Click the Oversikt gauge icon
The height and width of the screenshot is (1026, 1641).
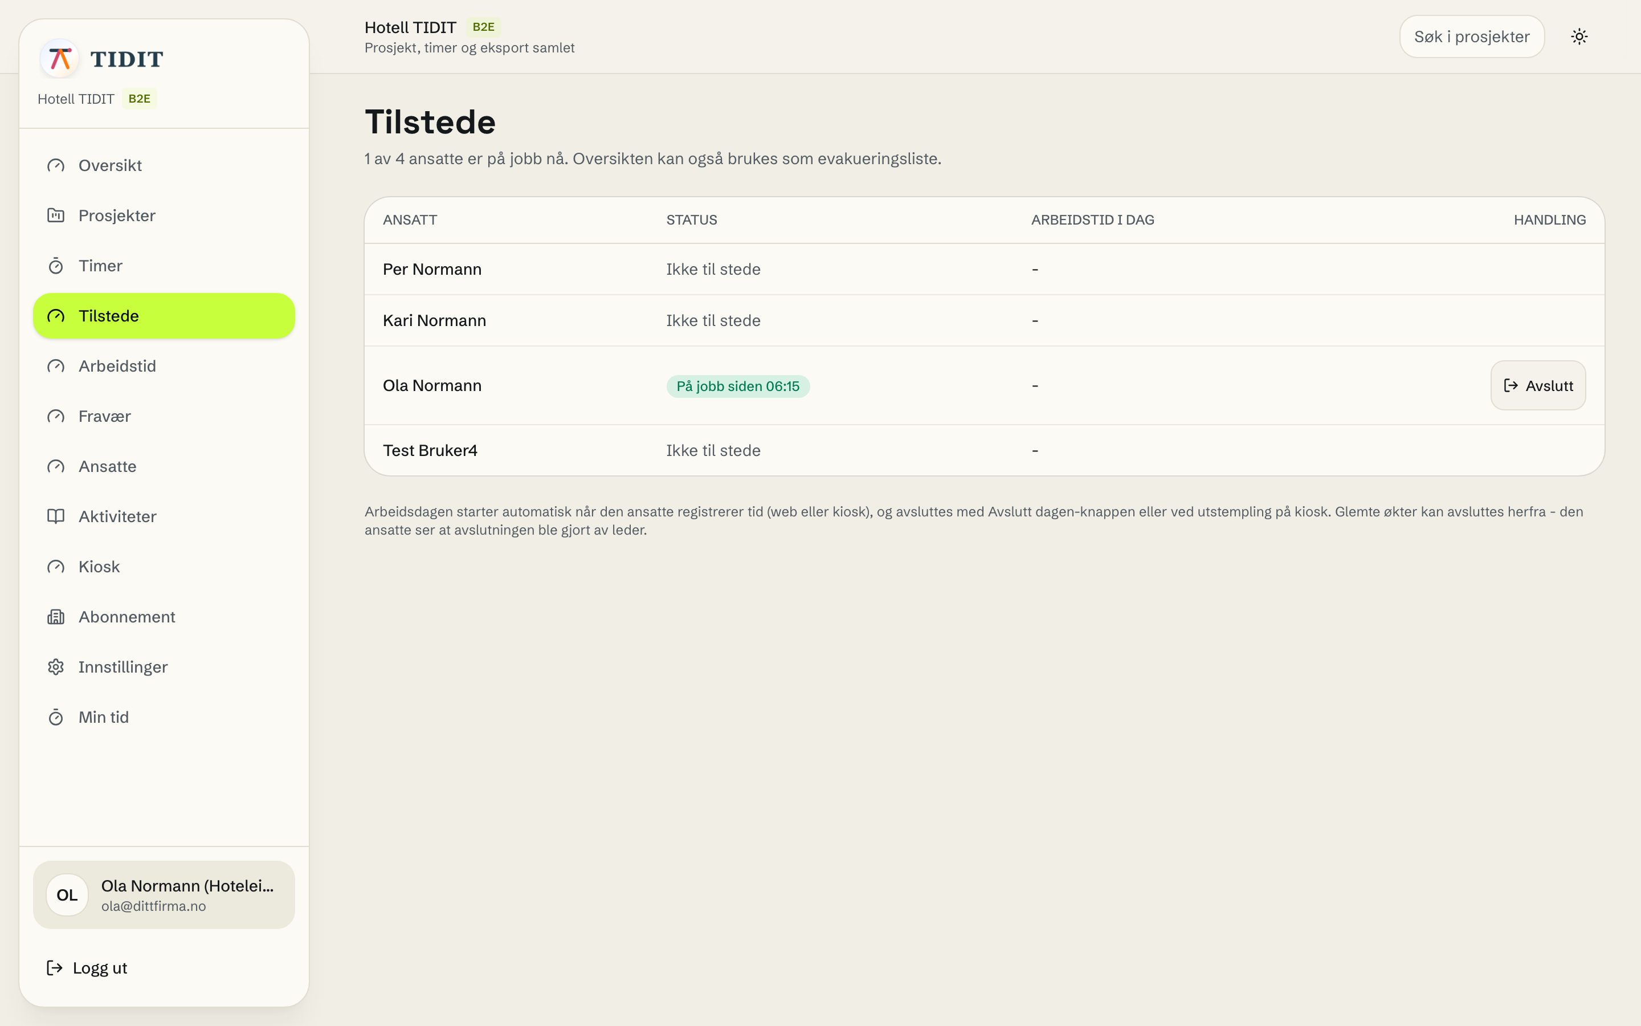[56, 165]
